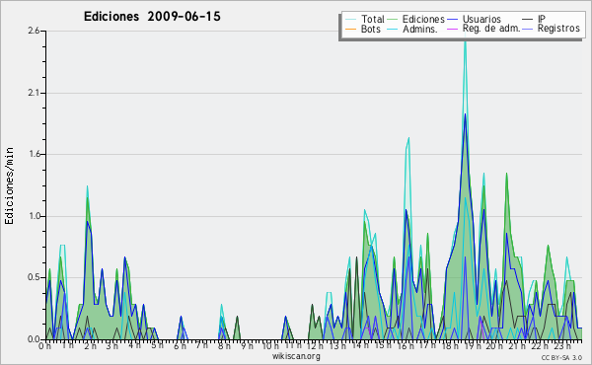Click the 'Ediciones/min' y-axis label
592x365 pixels.
click(x=9, y=185)
